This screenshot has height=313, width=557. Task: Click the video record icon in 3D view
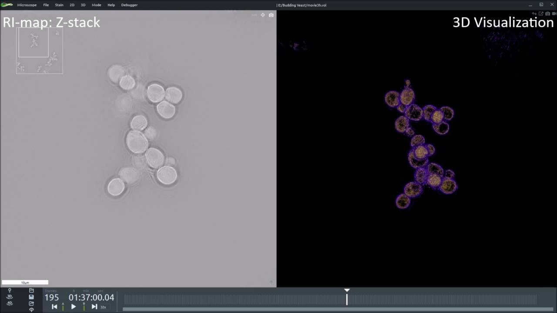pyautogui.click(x=554, y=14)
